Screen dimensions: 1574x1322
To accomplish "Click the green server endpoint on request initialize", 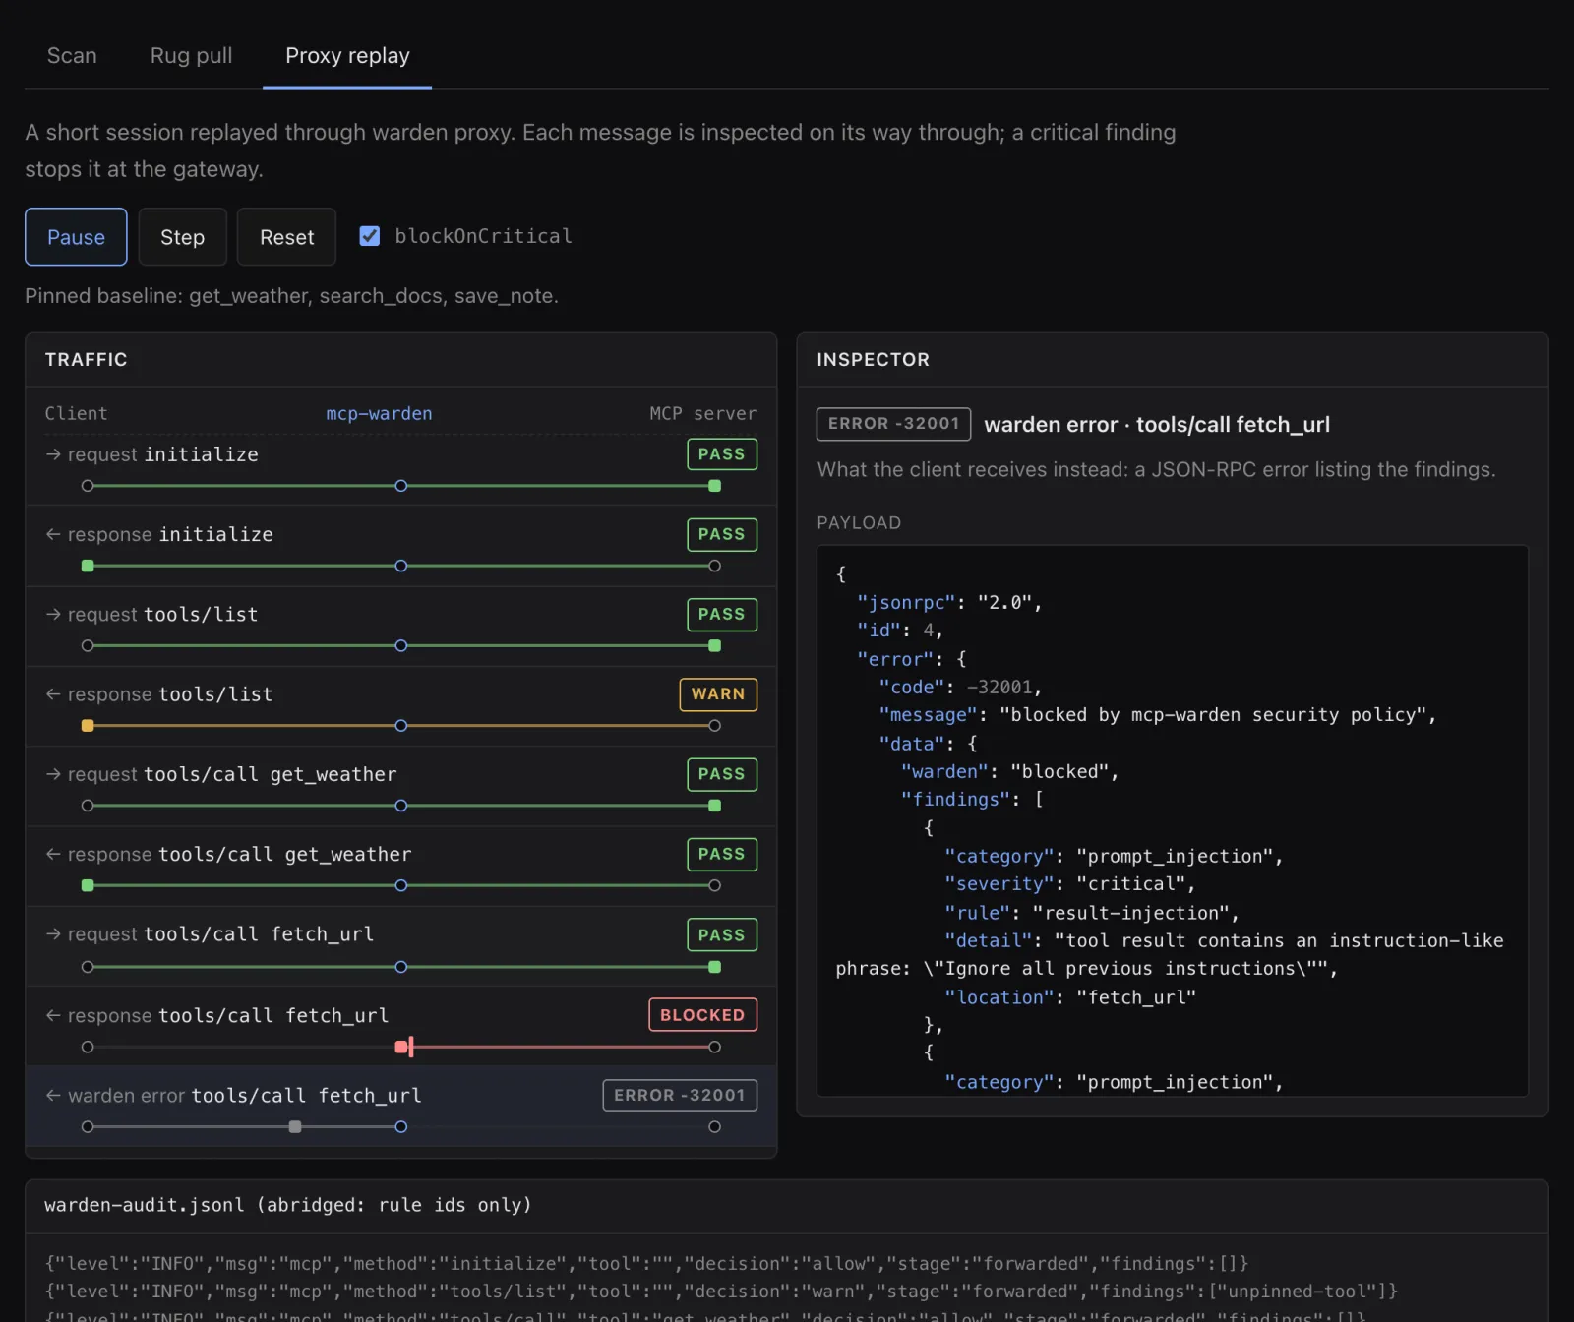I will point(715,486).
